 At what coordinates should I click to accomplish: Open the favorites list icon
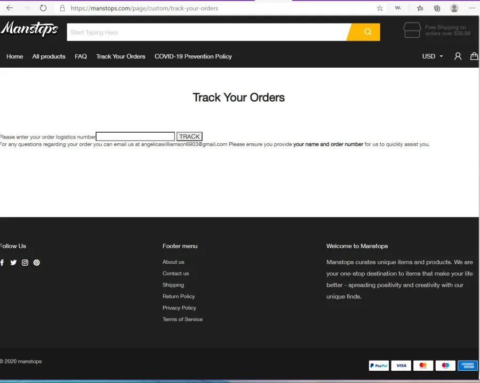pyautogui.click(x=420, y=8)
